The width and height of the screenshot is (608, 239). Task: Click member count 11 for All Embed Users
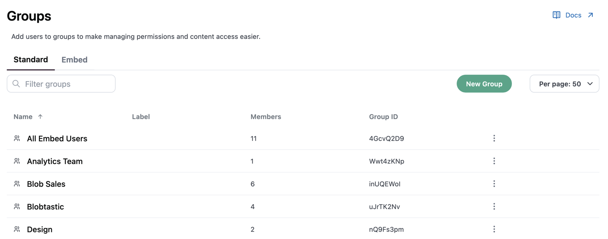254,138
